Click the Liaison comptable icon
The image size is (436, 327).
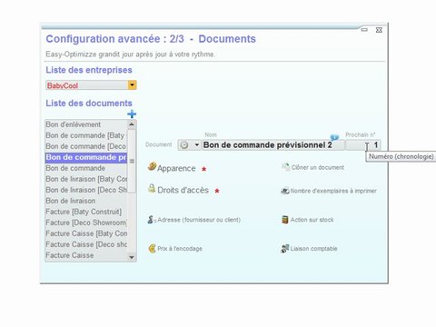point(285,249)
